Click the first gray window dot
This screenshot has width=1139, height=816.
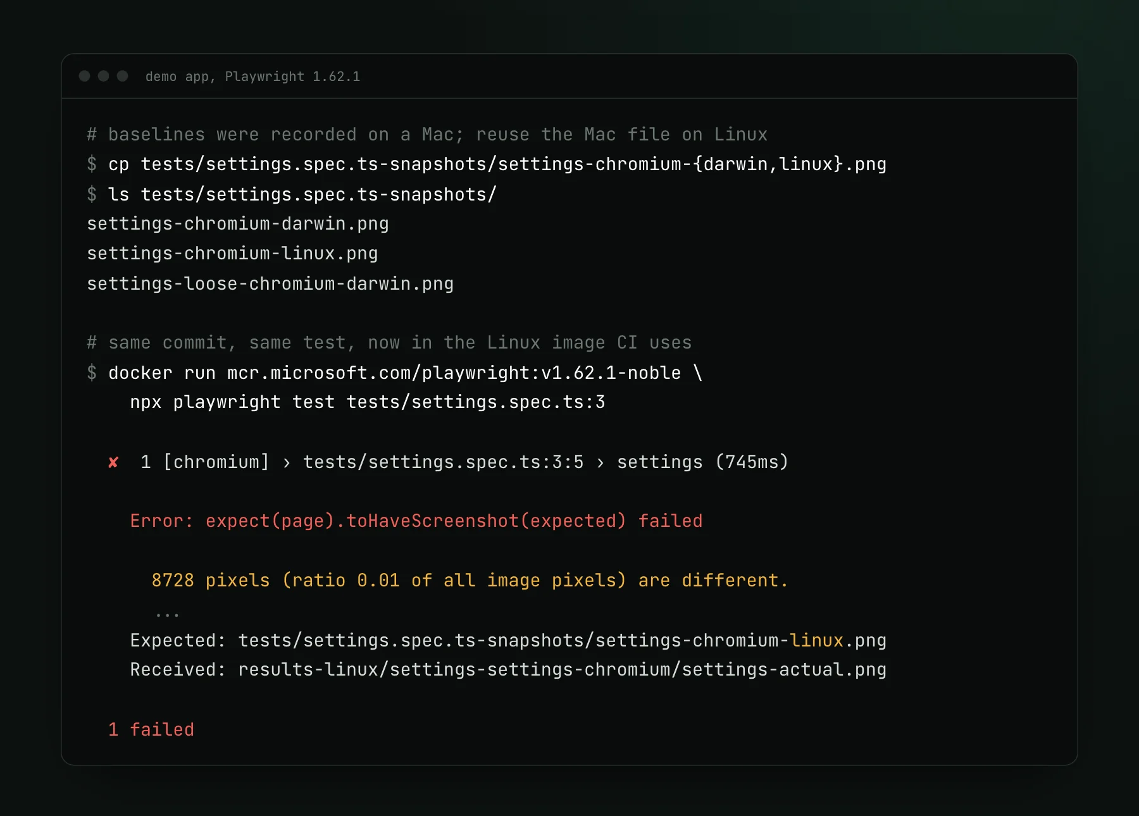point(84,76)
